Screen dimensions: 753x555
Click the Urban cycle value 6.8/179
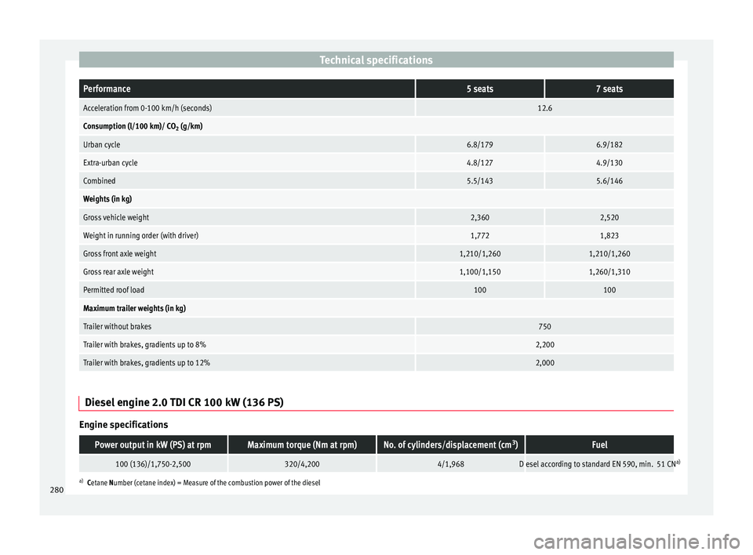(x=479, y=145)
